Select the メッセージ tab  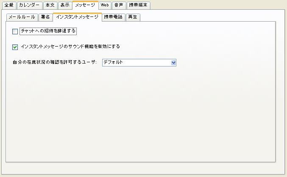pyautogui.click(x=85, y=5)
